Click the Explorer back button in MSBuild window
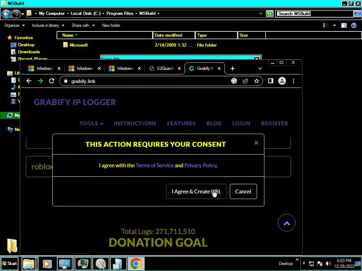362x271 pixels. pos(6,14)
